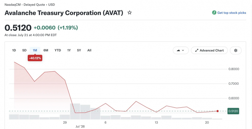
Task: Select the 5D time range
Action: [x=24, y=50]
